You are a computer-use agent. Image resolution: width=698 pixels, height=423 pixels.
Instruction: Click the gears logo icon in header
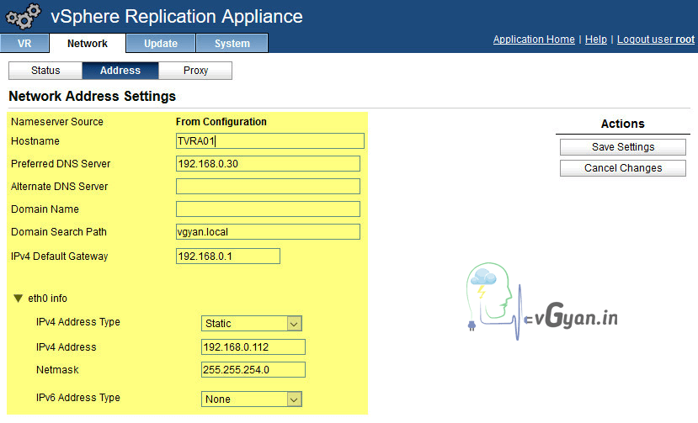pos(23,16)
